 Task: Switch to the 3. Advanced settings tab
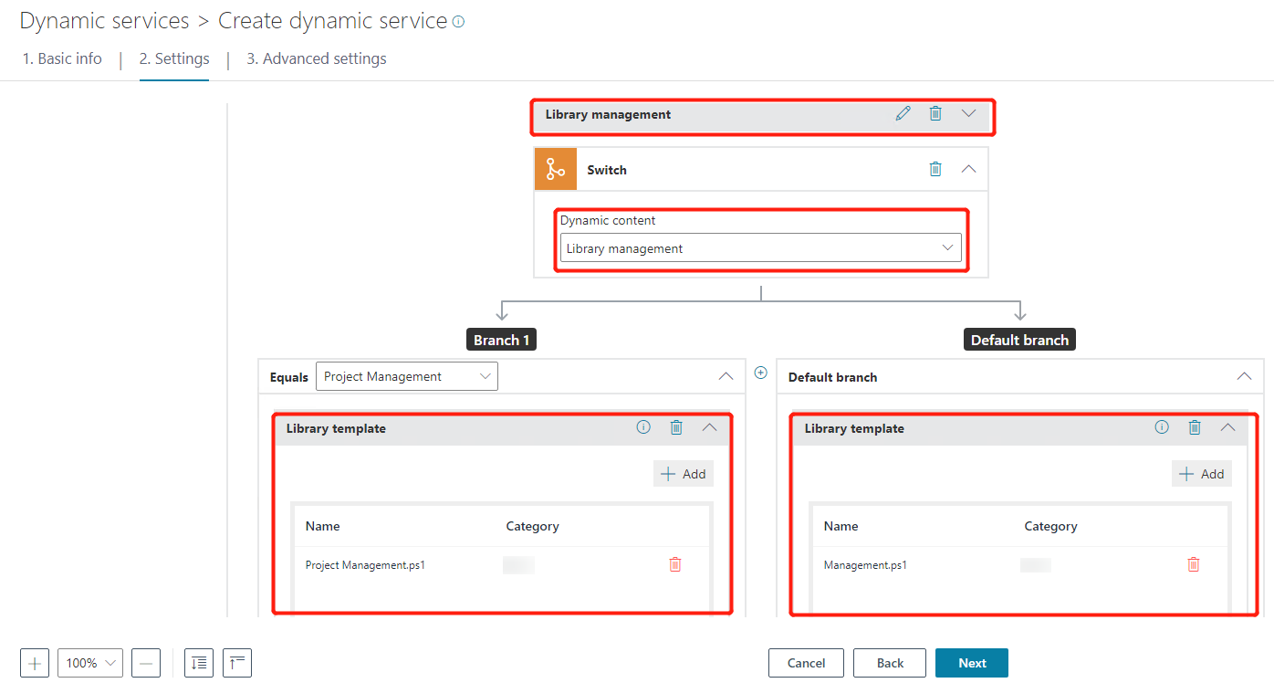coord(317,58)
